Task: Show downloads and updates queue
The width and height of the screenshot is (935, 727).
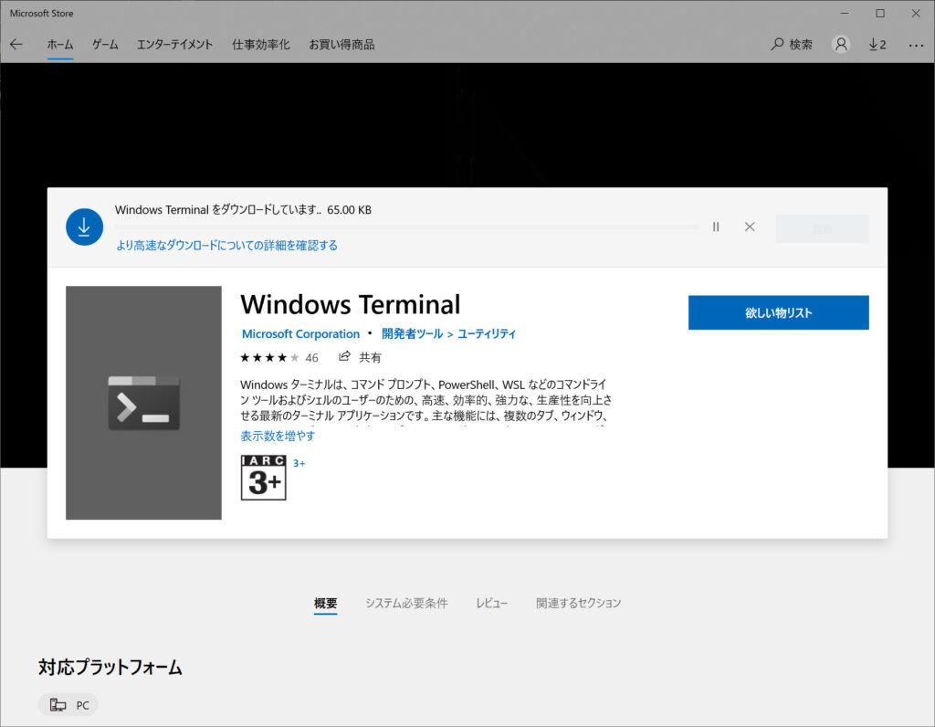Action: (877, 44)
